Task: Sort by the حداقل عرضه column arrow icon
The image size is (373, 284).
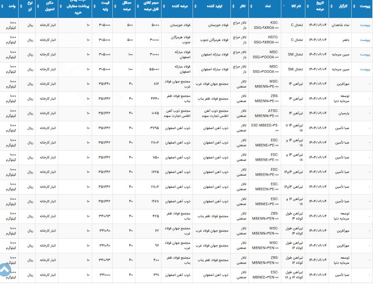Action: pyautogui.click(x=115, y=6)
